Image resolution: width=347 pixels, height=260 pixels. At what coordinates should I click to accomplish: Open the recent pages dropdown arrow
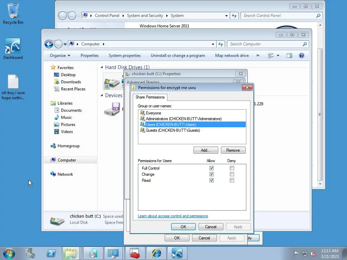pos(65,44)
